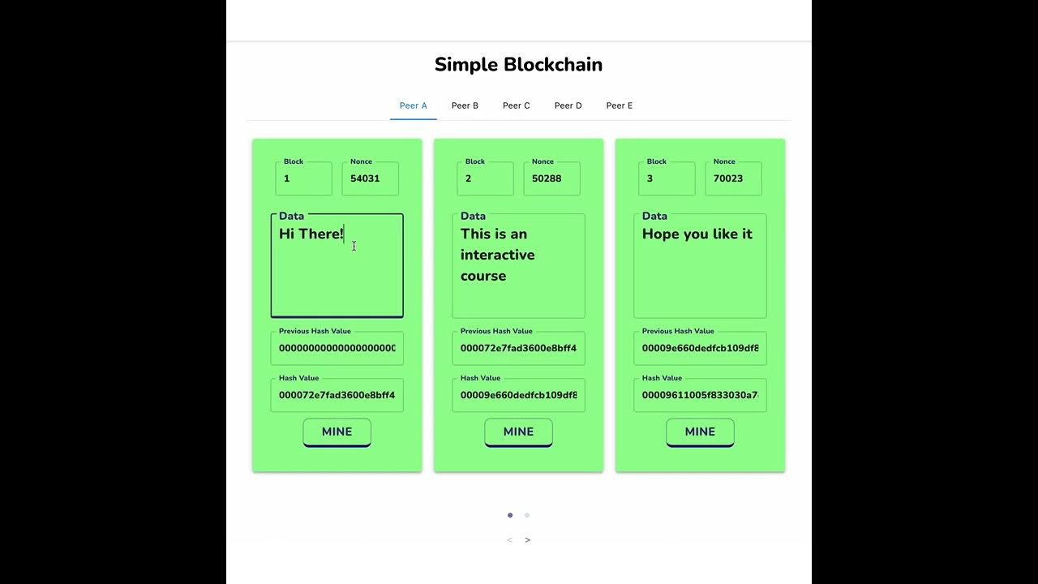Click the Data box containing 'Hi There!'
The width and height of the screenshot is (1038, 584).
pos(337,266)
